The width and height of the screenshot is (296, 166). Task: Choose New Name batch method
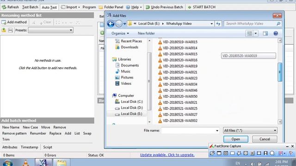11,127
